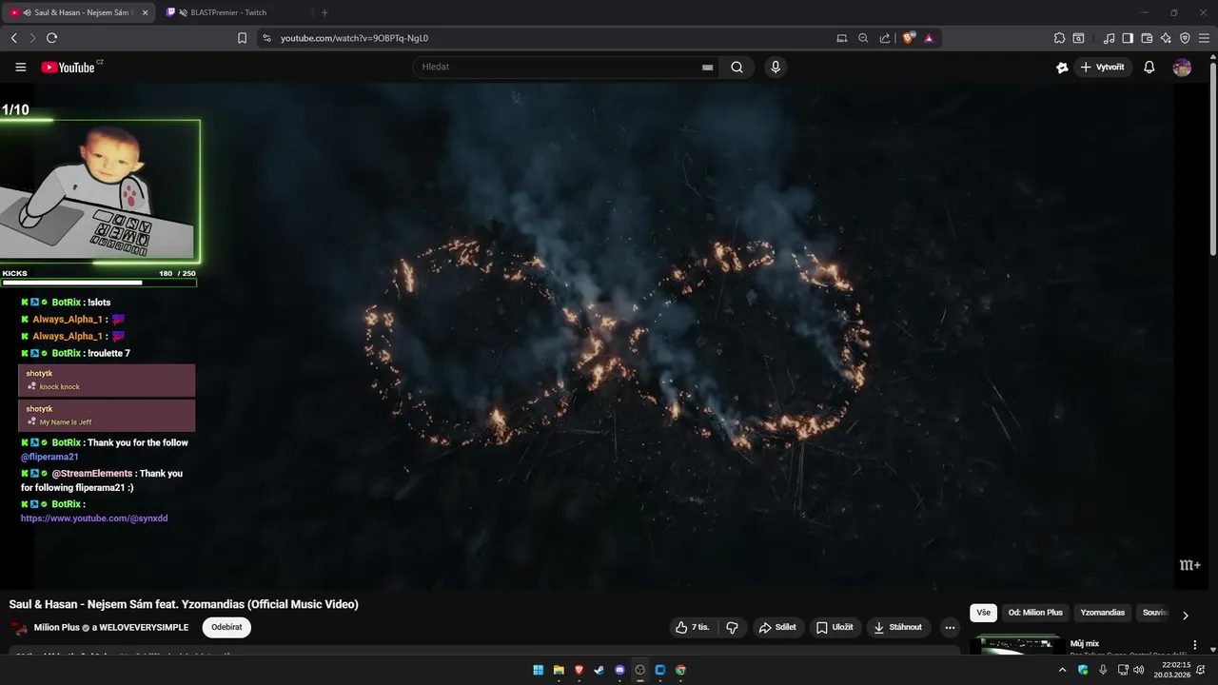Show hidden system tray icons

point(1062,670)
